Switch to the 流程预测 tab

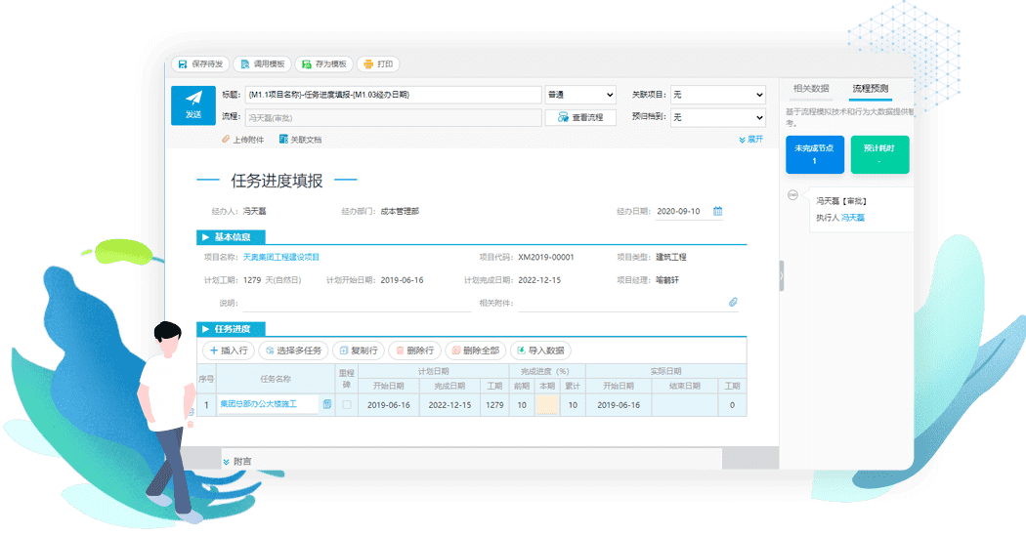click(871, 88)
